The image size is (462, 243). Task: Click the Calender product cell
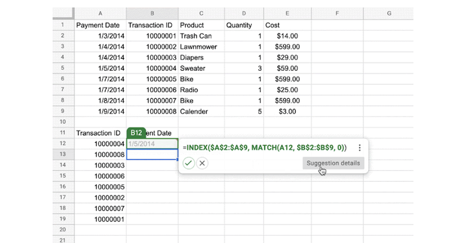pos(201,111)
